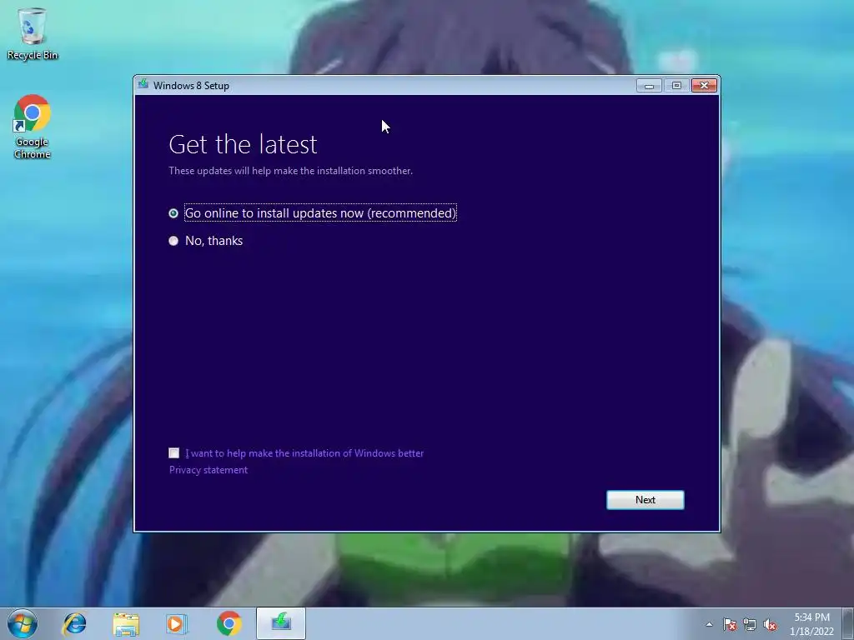
Task: Click the network status tray icon
Action: pyautogui.click(x=750, y=624)
